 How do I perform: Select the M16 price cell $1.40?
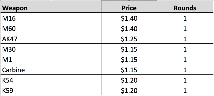129,18
